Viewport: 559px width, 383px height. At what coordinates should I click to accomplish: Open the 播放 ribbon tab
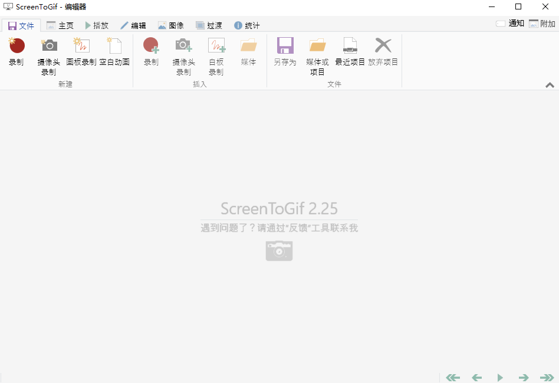pos(97,25)
